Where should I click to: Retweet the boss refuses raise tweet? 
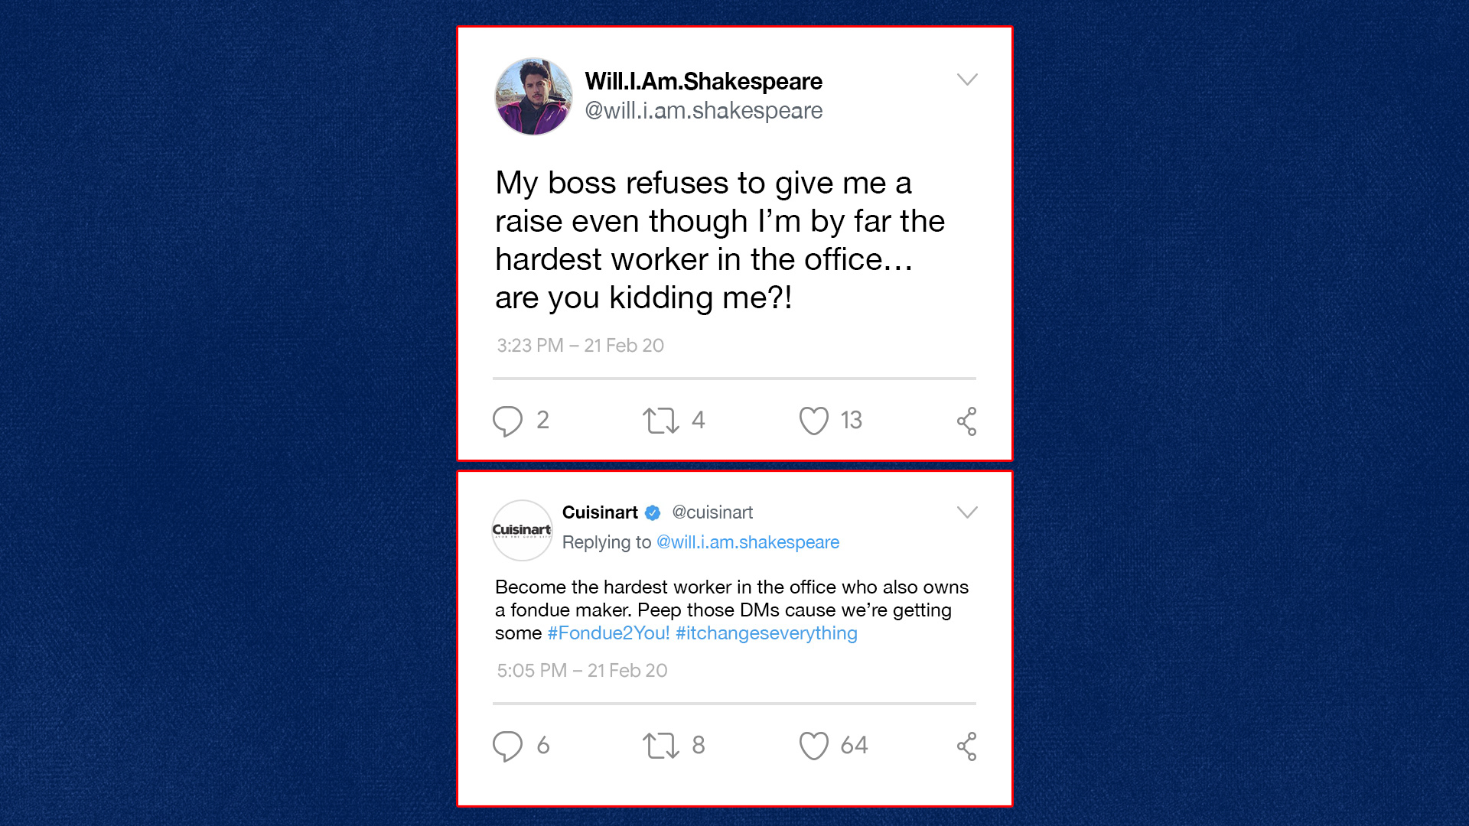coord(661,421)
